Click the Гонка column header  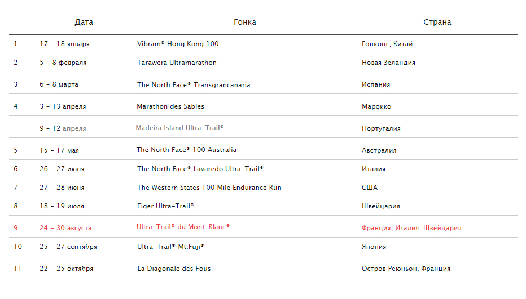(x=245, y=22)
